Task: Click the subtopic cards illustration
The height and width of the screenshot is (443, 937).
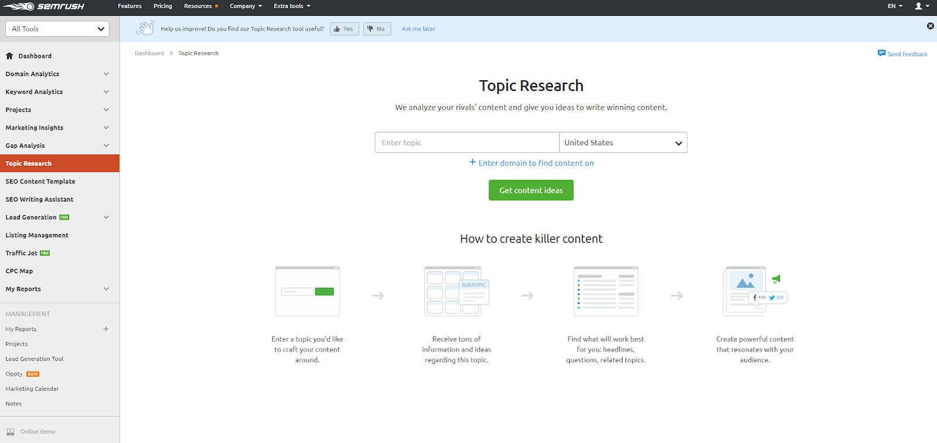Action: (457, 291)
